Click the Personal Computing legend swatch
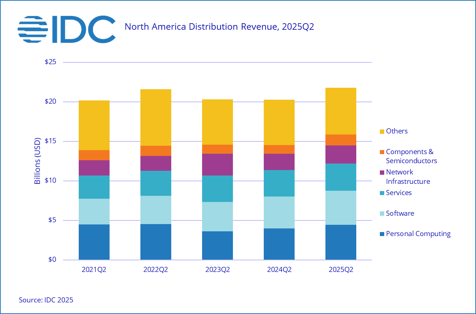This screenshot has height=314, width=476. click(x=381, y=234)
